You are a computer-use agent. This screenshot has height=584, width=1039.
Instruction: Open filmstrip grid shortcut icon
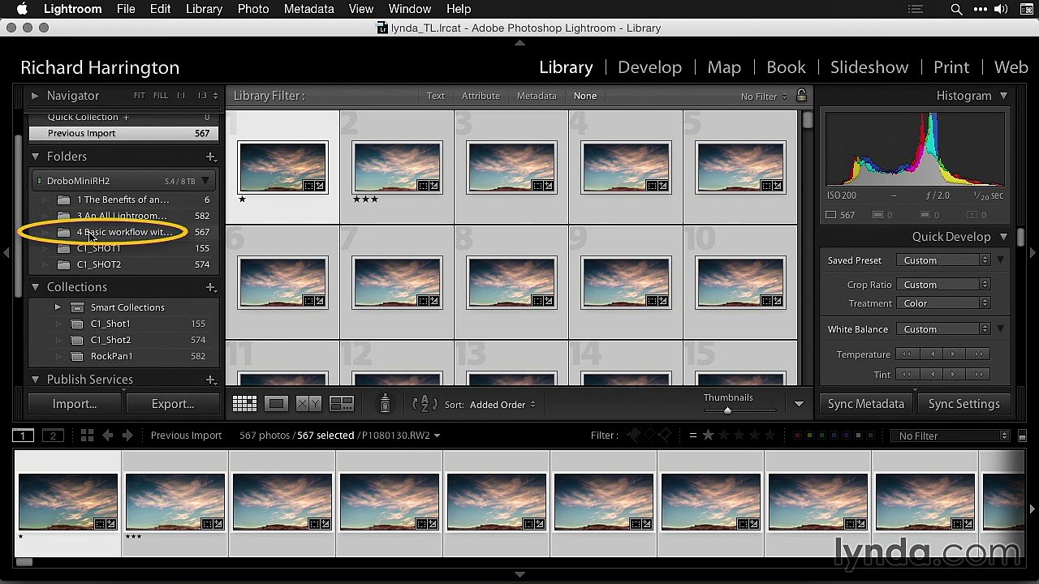(x=87, y=436)
